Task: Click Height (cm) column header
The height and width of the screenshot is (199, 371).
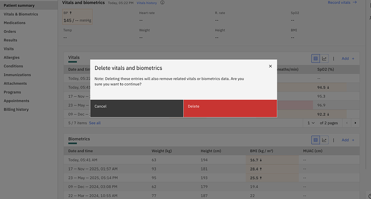Action: pyautogui.click(x=211, y=151)
